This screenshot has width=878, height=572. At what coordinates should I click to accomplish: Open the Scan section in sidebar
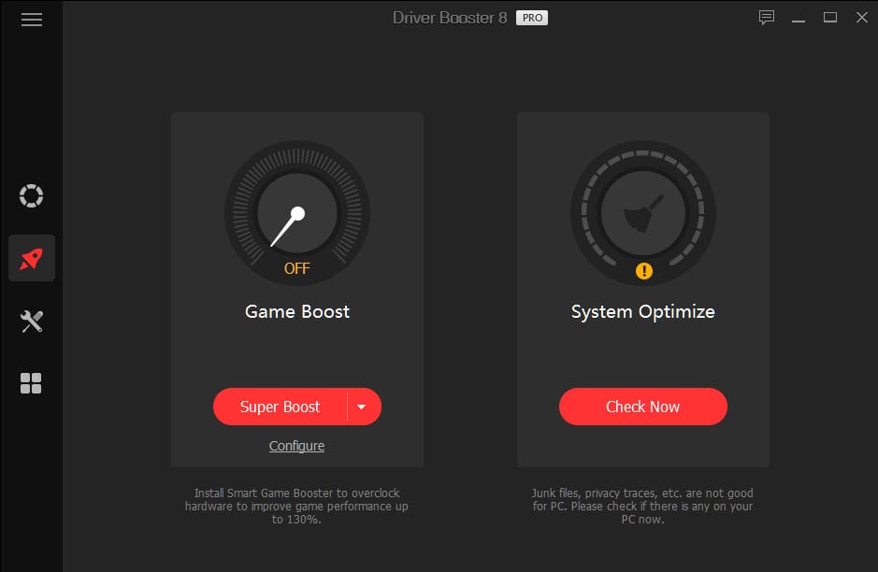[x=32, y=196]
